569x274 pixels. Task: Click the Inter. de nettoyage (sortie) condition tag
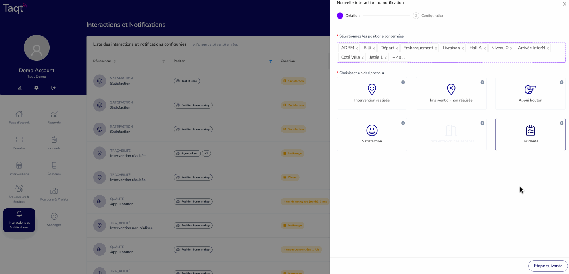tap(305, 201)
